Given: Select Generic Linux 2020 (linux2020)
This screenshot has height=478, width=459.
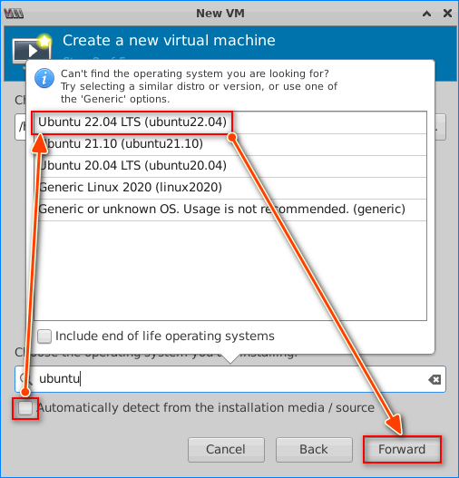Looking at the screenshot, I should pyautogui.click(x=230, y=188).
